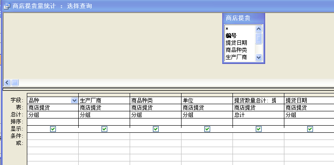Click the 或 row cell under 商品种类
Viewport: 334px width, 165px height.
[x=156, y=143]
